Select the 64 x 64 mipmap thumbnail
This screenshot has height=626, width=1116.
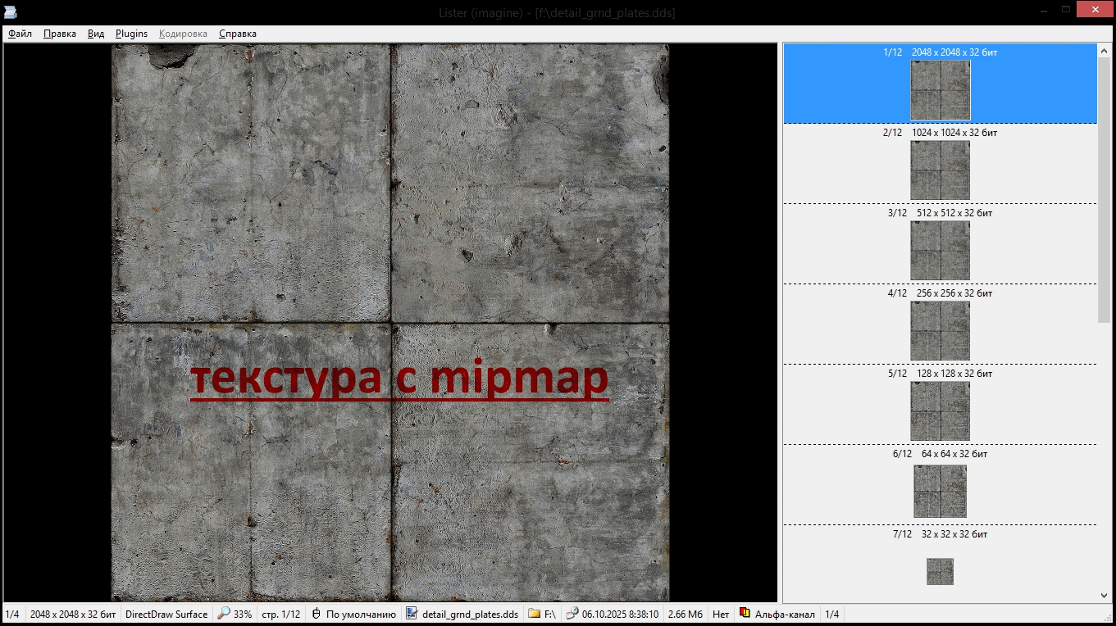coord(940,491)
